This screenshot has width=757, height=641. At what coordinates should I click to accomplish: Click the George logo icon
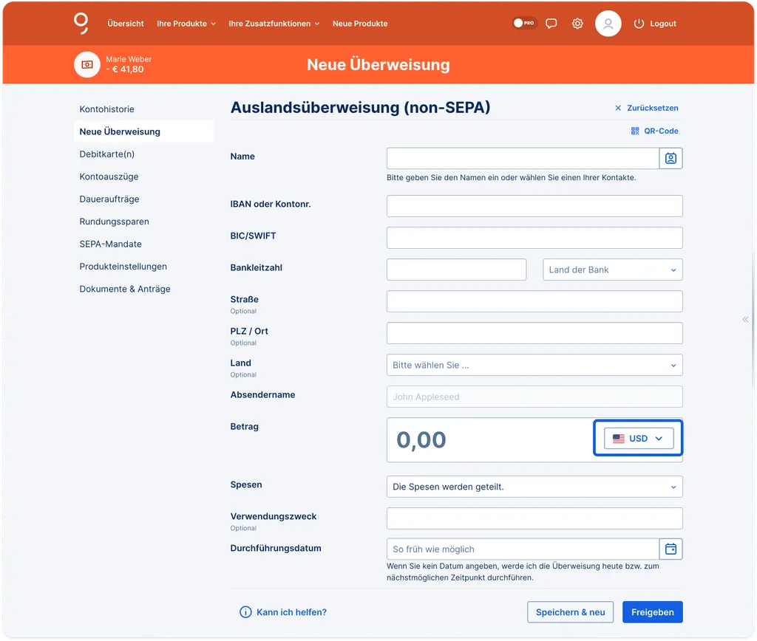click(81, 23)
